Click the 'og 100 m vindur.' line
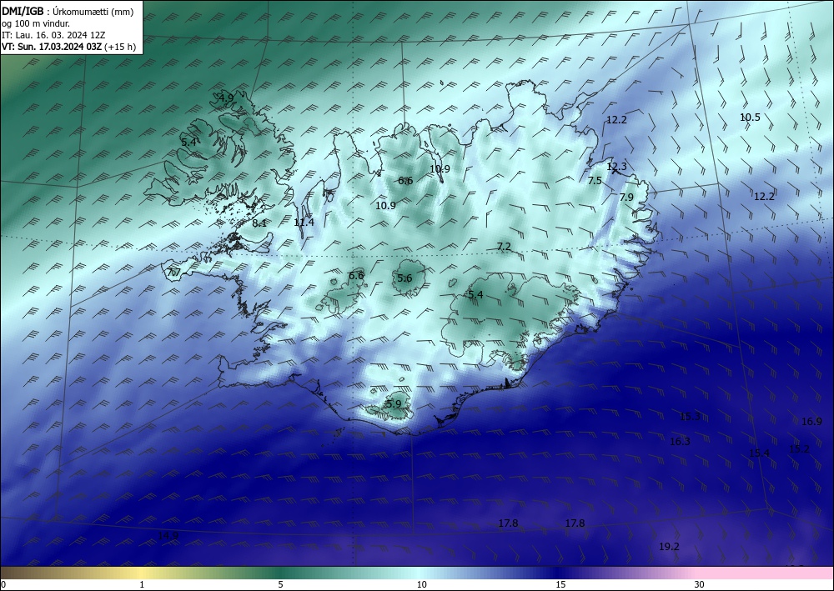This screenshot has height=591, width=834. click(36, 23)
